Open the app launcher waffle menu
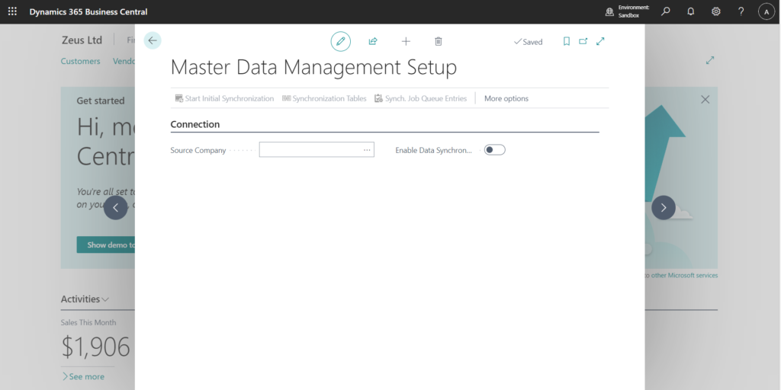The width and height of the screenshot is (781, 390). pyautogui.click(x=12, y=11)
